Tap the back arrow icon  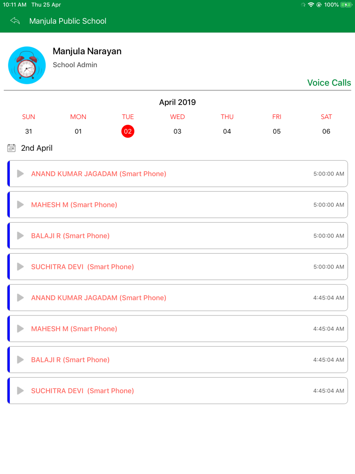tap(15, 21)
